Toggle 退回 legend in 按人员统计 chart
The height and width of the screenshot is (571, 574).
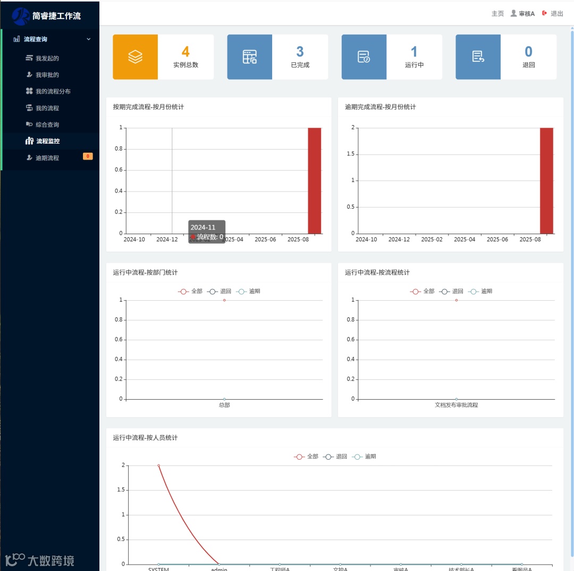coord(335,457)
